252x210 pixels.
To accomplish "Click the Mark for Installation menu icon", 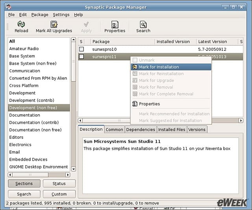I will click(135, 67).
